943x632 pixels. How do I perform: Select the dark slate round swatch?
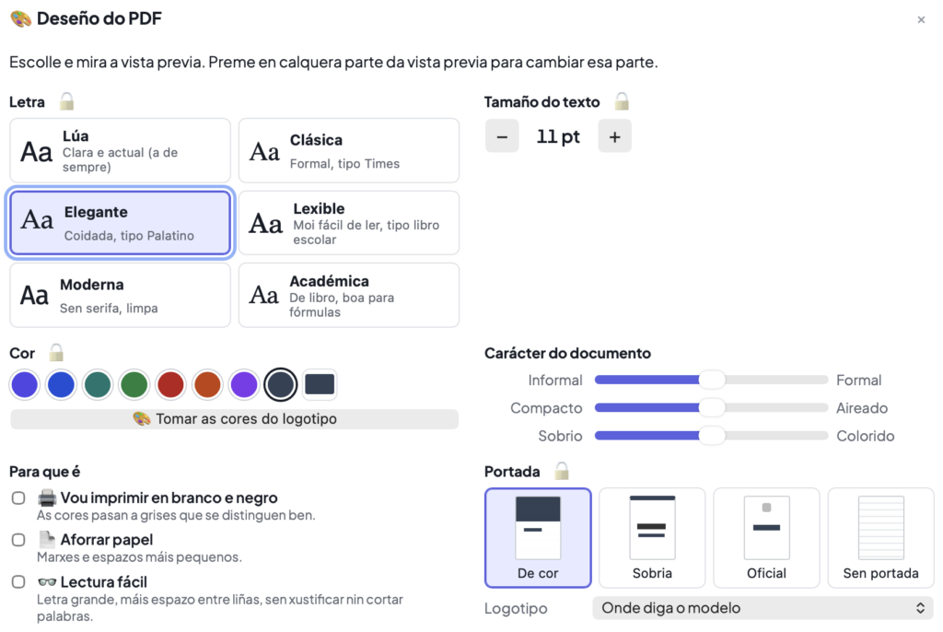coord(281,384)
